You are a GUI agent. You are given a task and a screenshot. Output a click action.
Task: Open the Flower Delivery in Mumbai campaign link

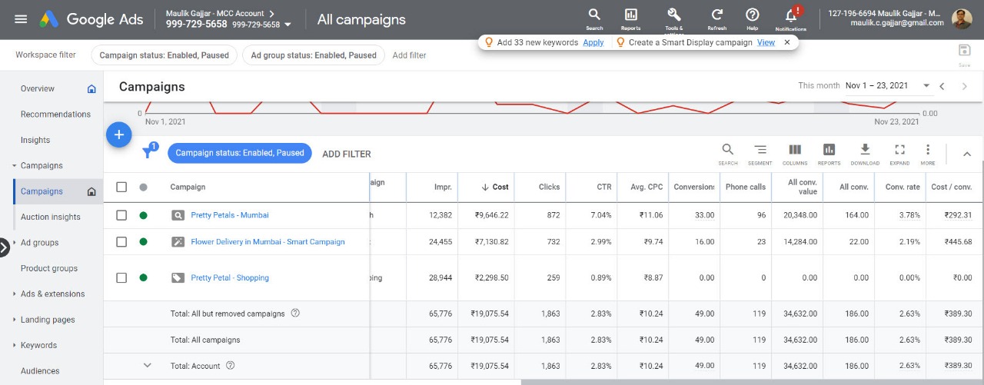(268, 242)
